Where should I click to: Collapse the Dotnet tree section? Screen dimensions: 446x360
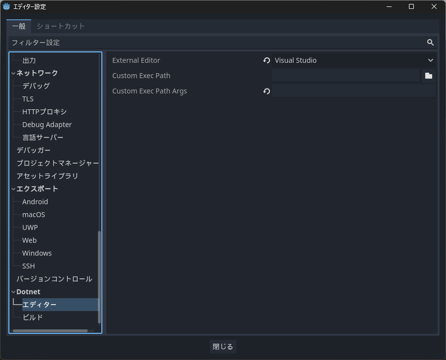pos(13,292)
